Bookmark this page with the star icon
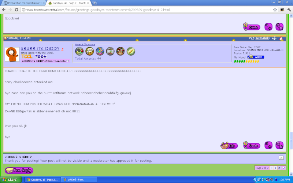The width and height of the screenshot is (293, 183). (275, 10)
